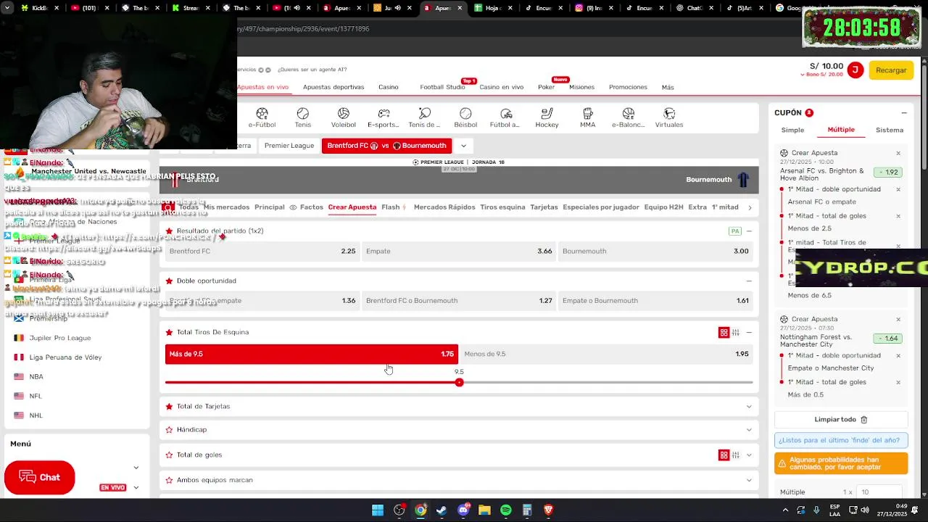Image resolution: width=928 pixels, height=522 pixels.
Task: Remove Empate o Manchester City selection
Action: 898,356
